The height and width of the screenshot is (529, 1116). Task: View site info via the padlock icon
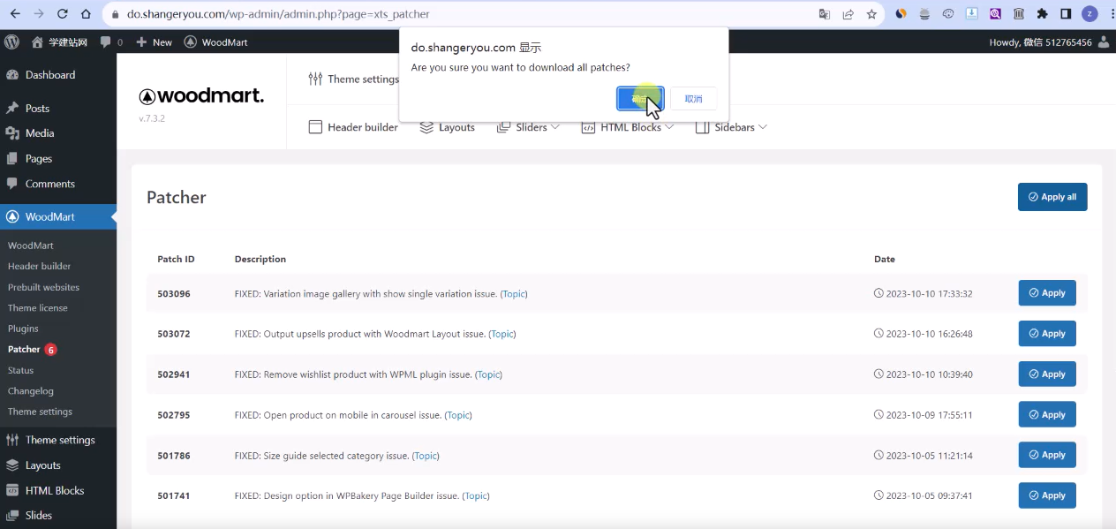[x=116, y=14]
